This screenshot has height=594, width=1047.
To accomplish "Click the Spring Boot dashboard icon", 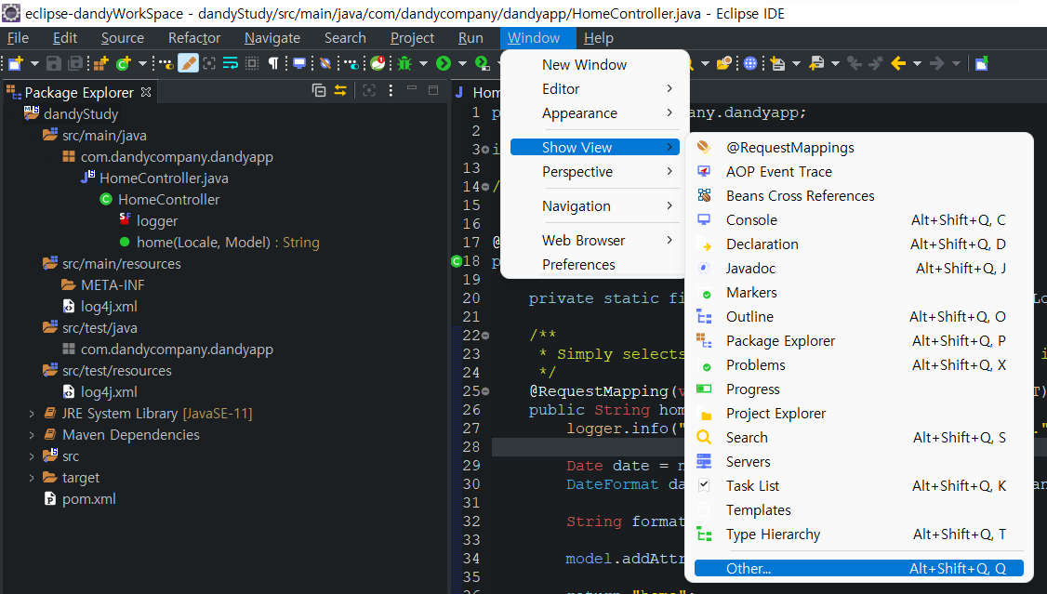I will point(378,63).
